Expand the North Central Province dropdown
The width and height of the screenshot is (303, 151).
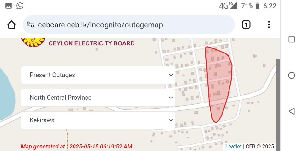(98, 98)
